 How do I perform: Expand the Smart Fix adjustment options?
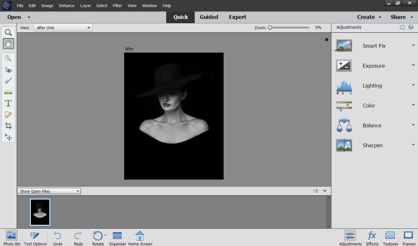click(413, 46)
